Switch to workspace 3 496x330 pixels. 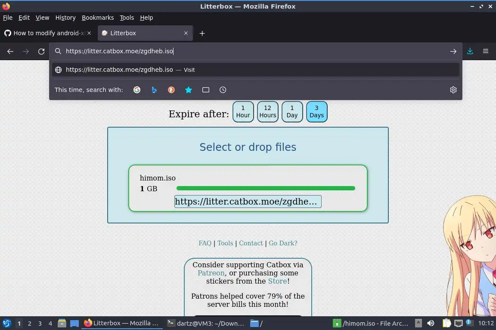[40, 324]
